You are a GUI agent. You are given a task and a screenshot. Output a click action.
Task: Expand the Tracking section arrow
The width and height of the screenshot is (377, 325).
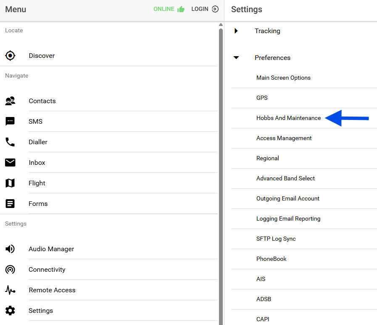[x=236, y=31]
